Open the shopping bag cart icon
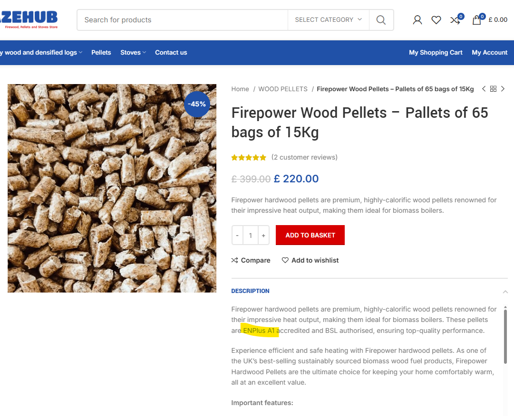The image size is (514, 416). click(476, 20)
